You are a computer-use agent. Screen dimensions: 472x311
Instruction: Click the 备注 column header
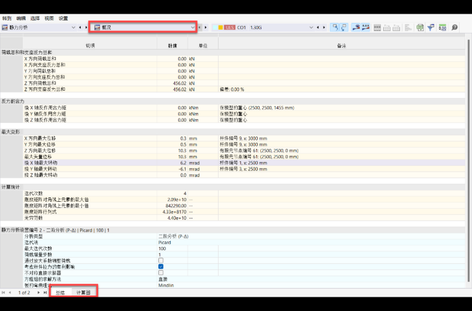[342, 45]
